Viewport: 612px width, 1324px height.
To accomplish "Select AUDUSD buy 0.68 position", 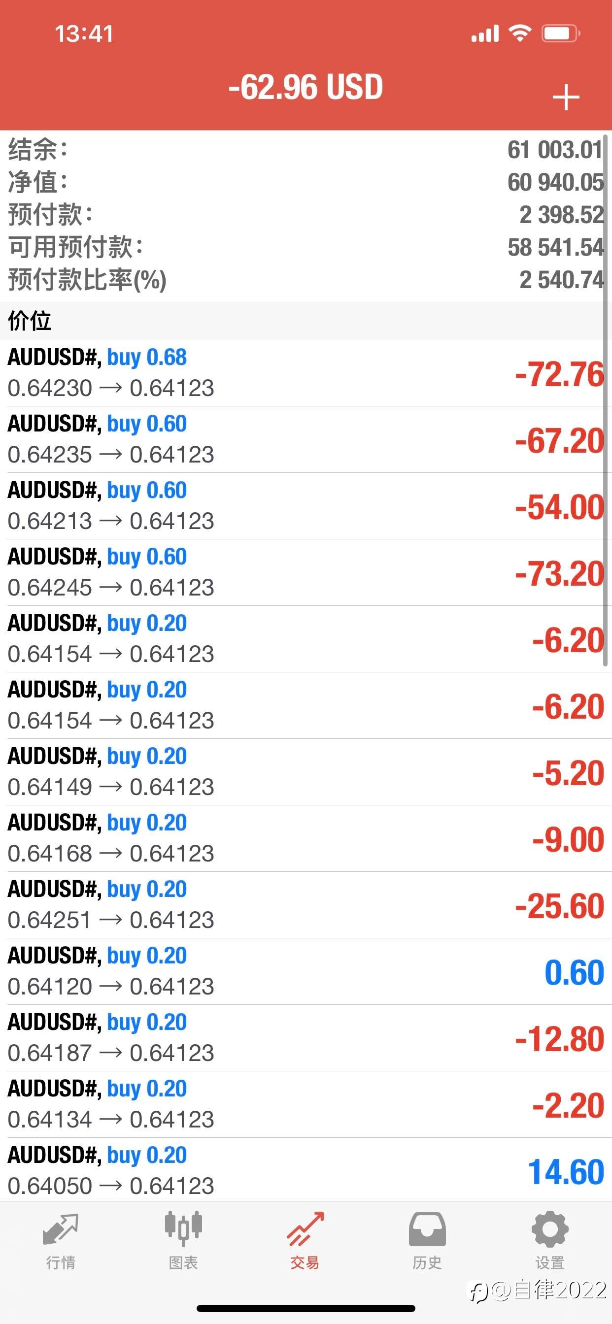I will [x=306, y=373].
